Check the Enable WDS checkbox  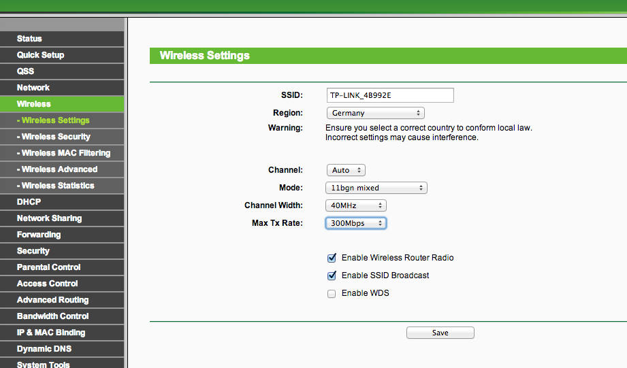332,294
